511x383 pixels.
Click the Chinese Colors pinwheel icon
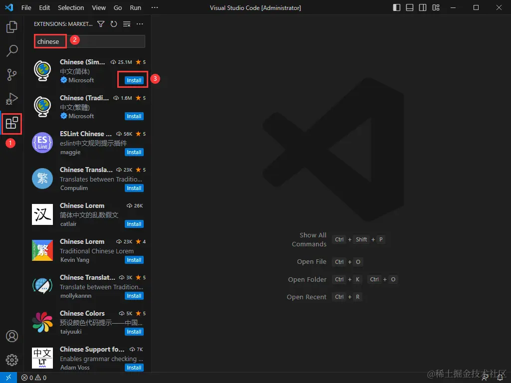pos(42,322)
